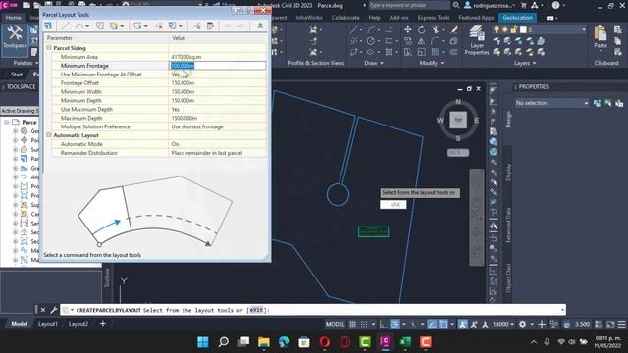Toggle polar tracking in status bar
This screenshot has width=628, height=353.
[394, 324]
